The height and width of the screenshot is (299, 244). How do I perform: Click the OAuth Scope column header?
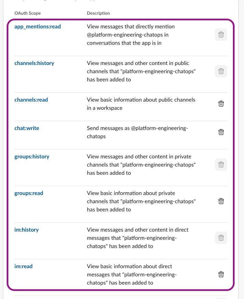tap(27, 13)
